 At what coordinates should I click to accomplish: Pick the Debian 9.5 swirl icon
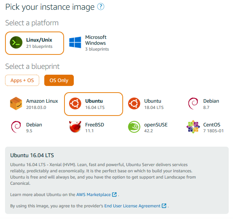16,127
